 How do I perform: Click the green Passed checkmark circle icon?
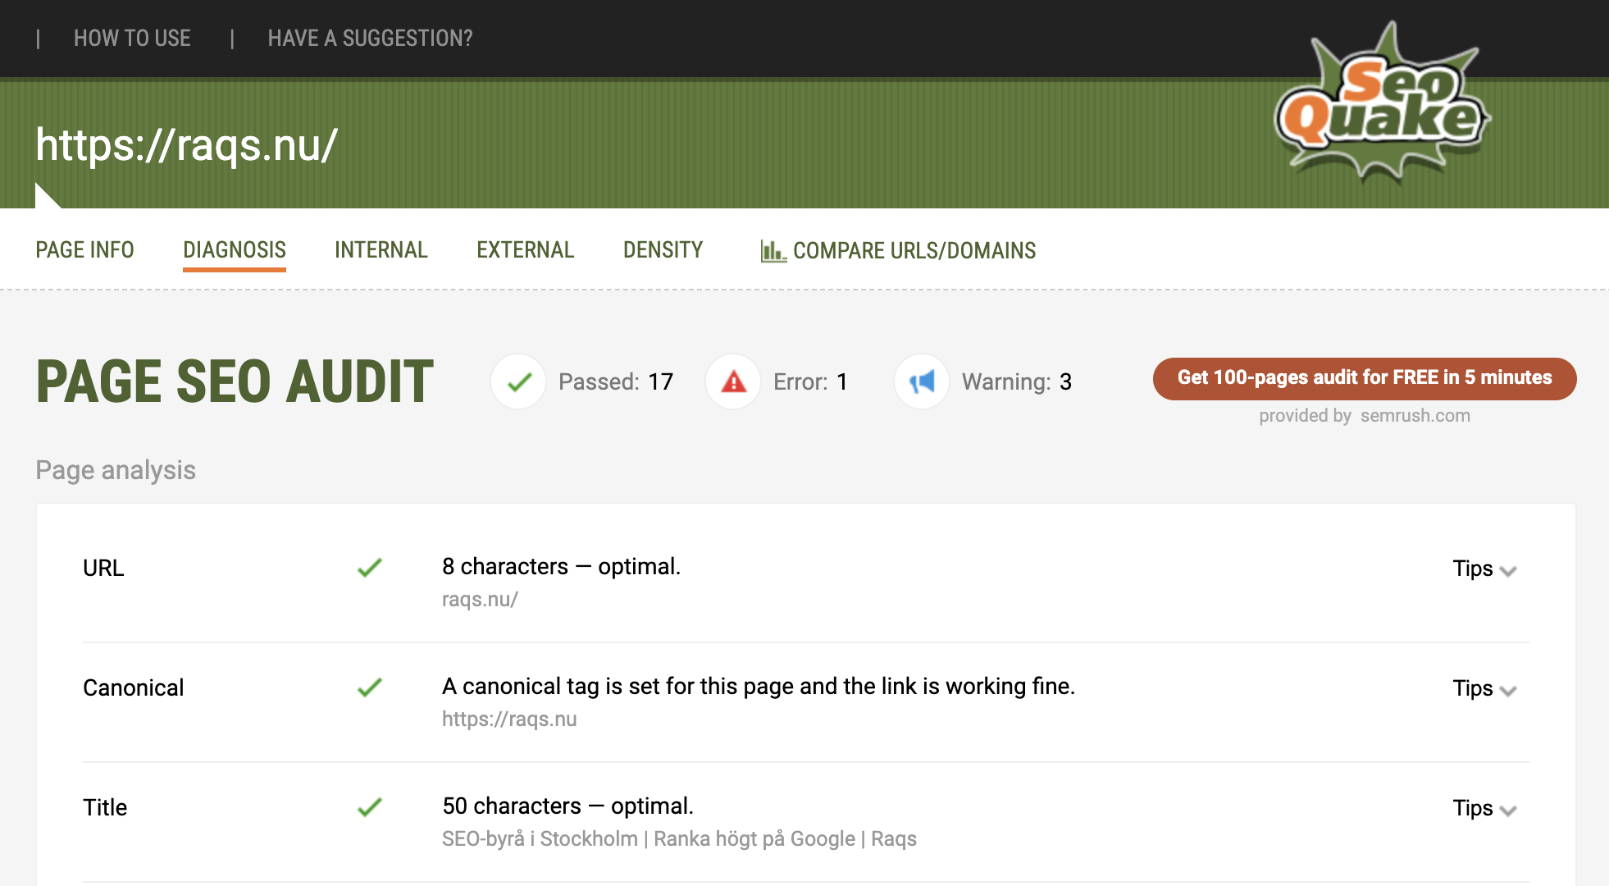click(518, 381)
